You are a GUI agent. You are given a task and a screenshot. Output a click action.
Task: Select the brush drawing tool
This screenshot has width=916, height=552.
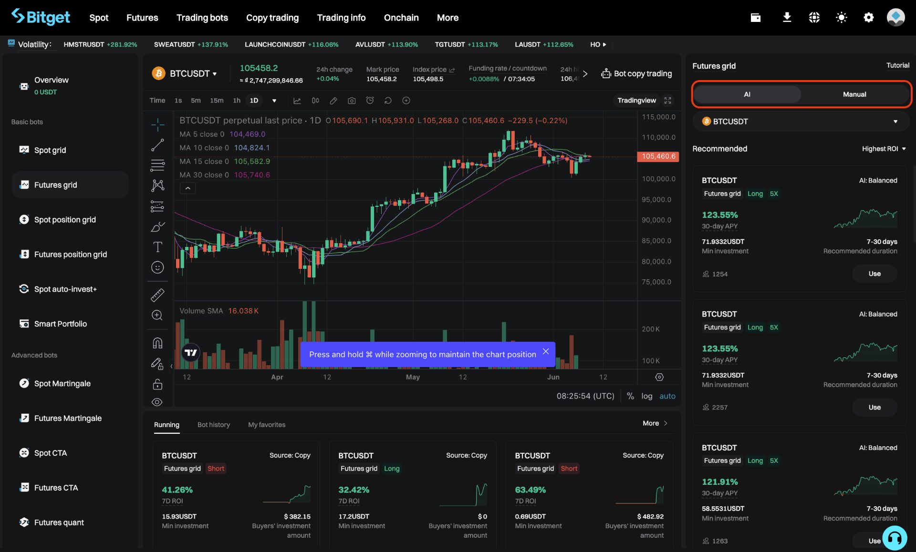click(x=157, y=226)
